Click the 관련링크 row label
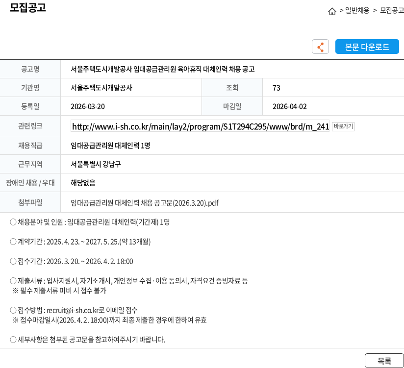404x368 pixels. click(30, 126)
